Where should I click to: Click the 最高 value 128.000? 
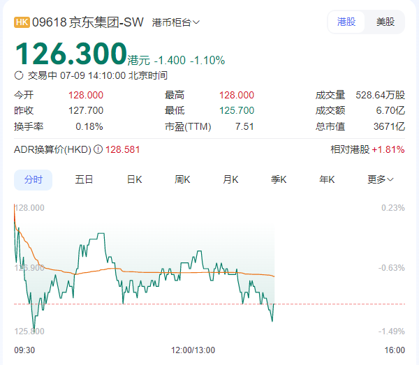tap(237, 95)
